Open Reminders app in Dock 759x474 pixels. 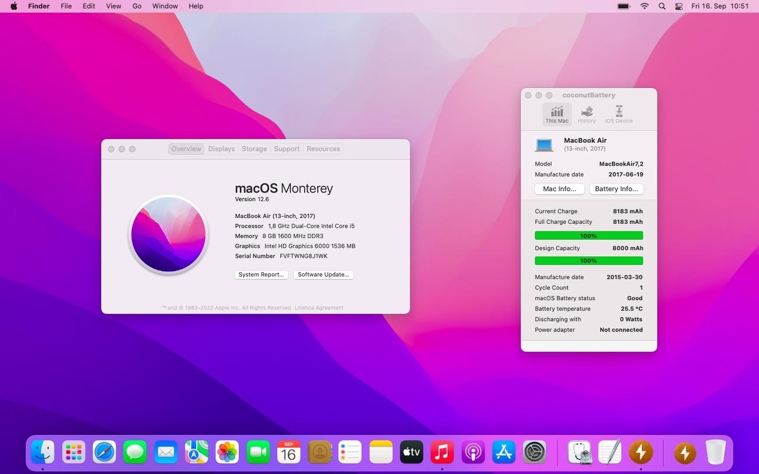point(350,452)
